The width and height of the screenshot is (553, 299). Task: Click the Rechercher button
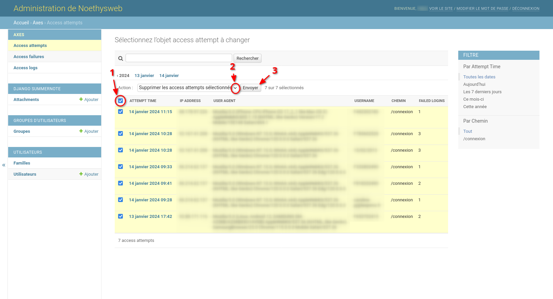(247, 58)
